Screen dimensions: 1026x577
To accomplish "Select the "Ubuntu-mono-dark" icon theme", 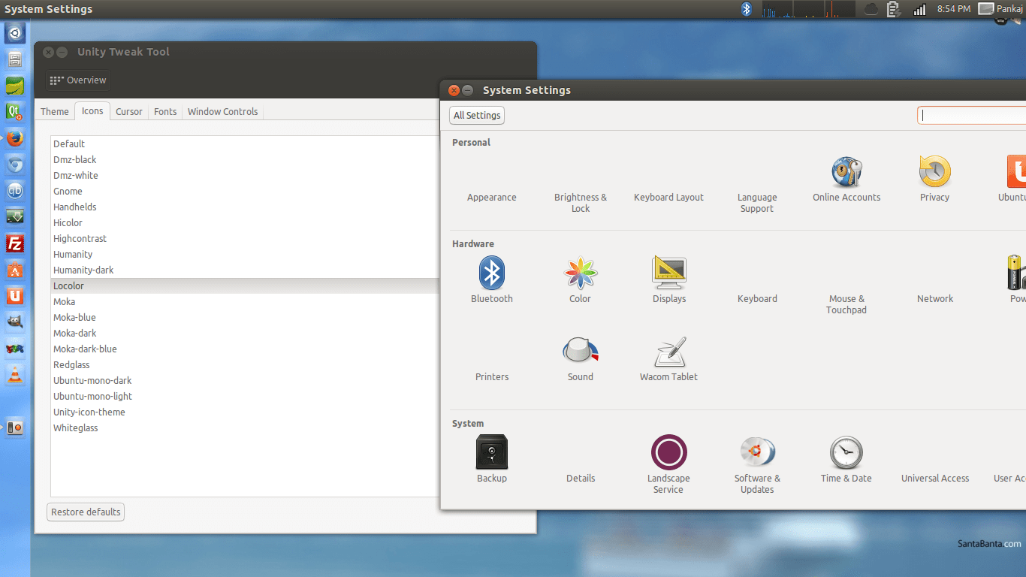I will point(245,380).
